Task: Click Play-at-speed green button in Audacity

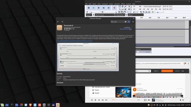Action: (x=153, y=12)
